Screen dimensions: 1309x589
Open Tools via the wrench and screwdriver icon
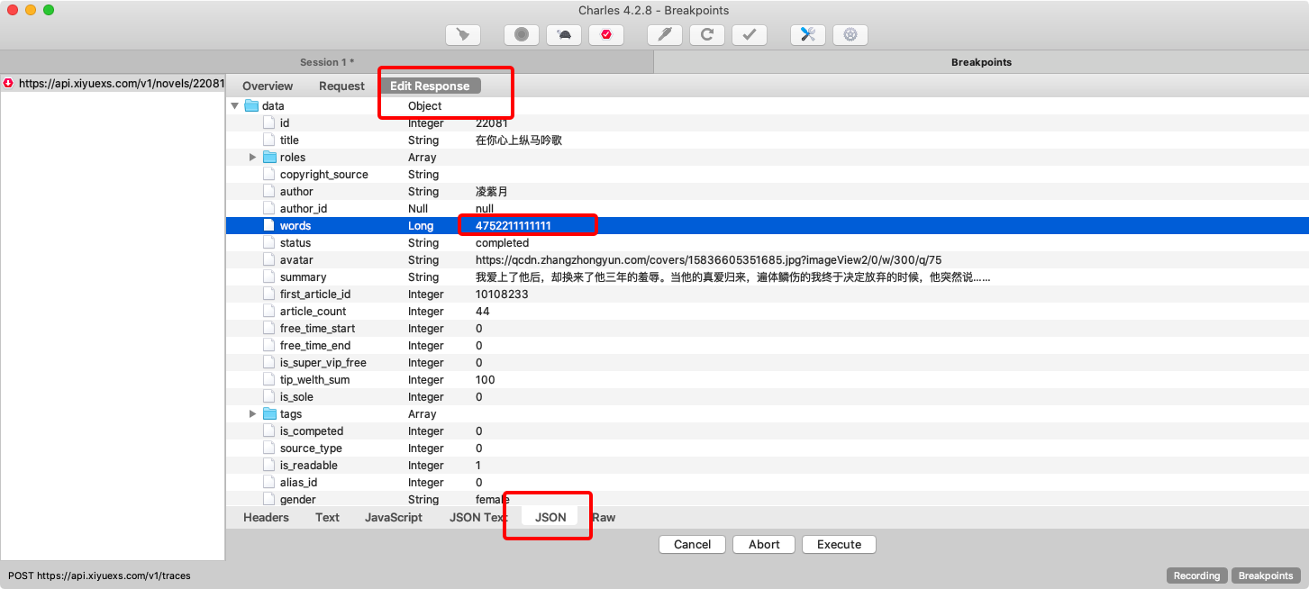(x=808, y=35)
